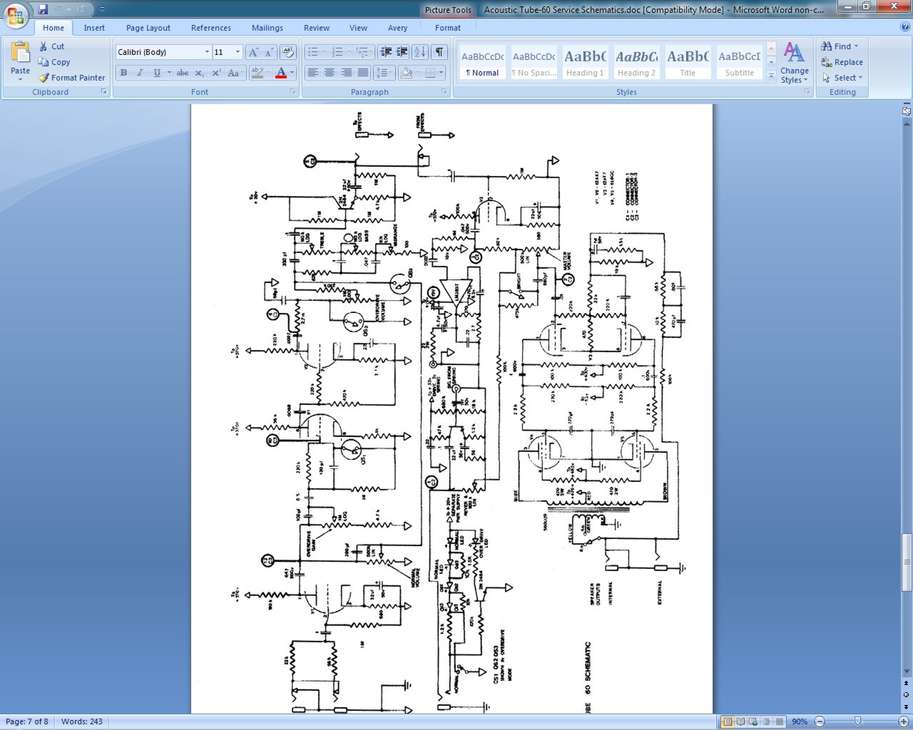Switch to Full Screen Reading view
Screen dimensions: 913x730
[x=741, y=721]
